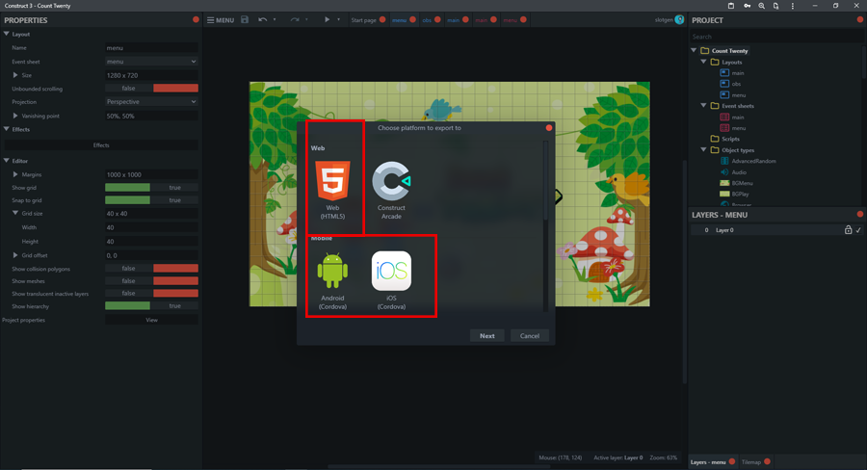Close the export platform dialog via red dot
Image resolution: width=867 pixels, height=470 pixels.
click(548, 128)
